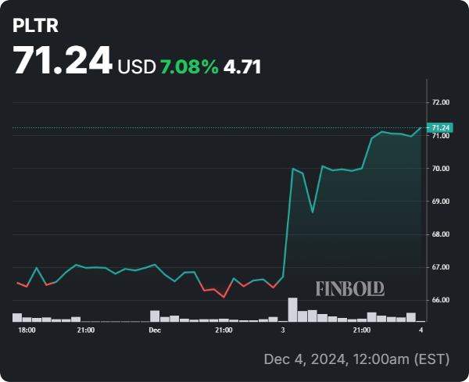The height and width of the screenshot is (382, 469).
Task: Click the teal 71.24 current price tag
Action: coord(440,128)
